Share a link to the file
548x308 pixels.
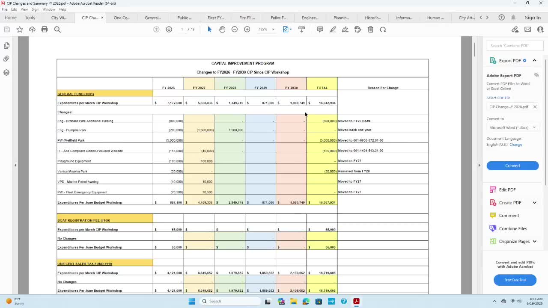(515, 30)
